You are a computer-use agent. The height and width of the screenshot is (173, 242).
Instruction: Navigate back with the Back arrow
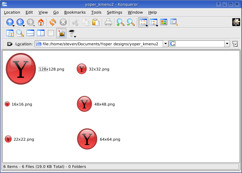(x=20, y=22)
